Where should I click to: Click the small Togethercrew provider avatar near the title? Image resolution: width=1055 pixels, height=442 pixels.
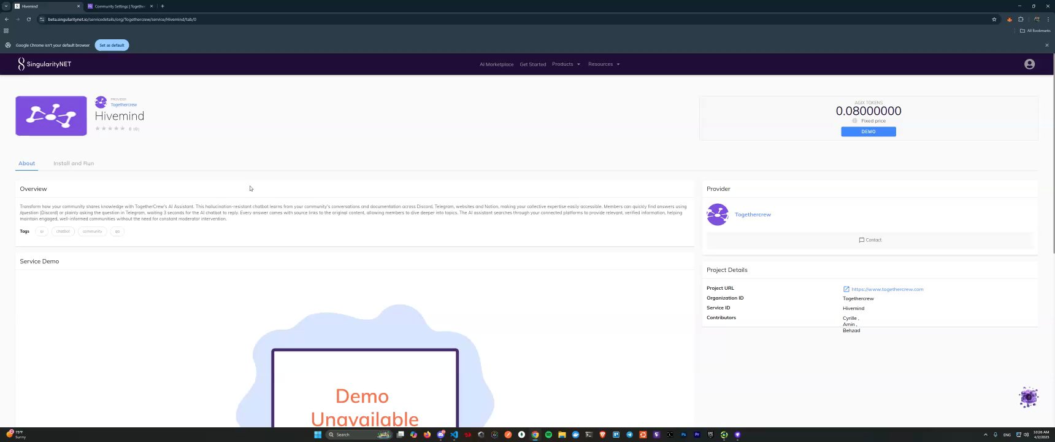(x=101, y=102)
